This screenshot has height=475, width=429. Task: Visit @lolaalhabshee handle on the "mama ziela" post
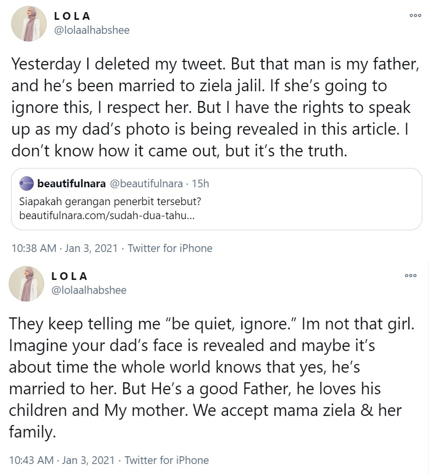tap(88, 290)
